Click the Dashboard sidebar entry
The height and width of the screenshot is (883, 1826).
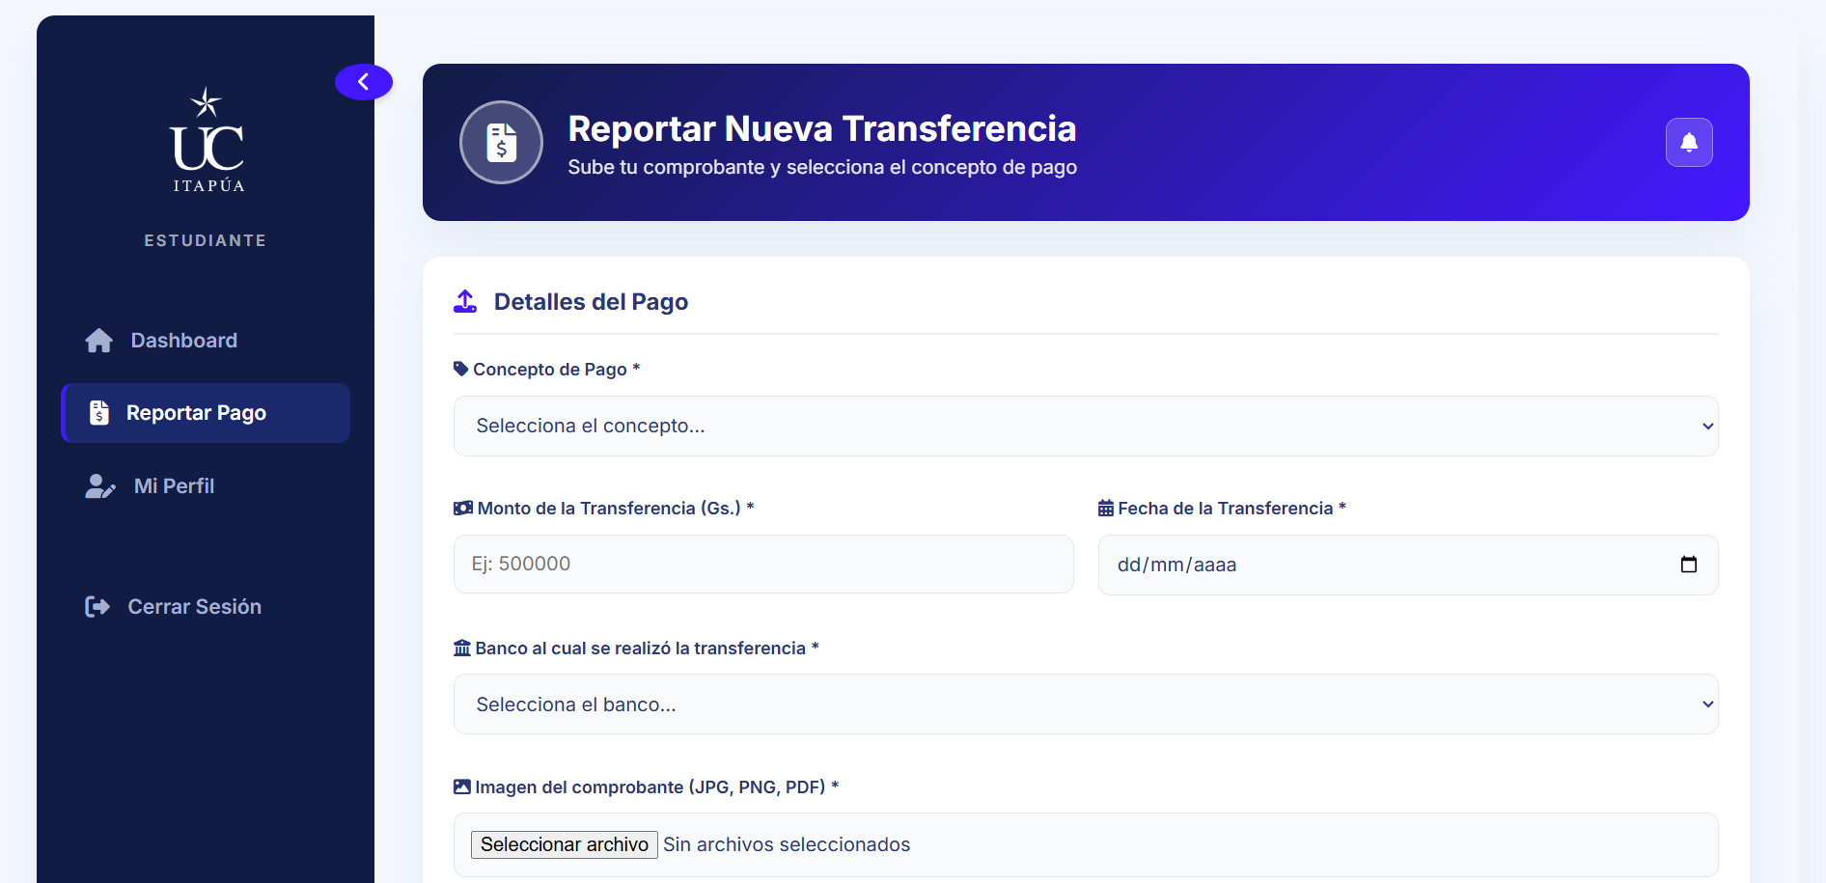[183, 340]
